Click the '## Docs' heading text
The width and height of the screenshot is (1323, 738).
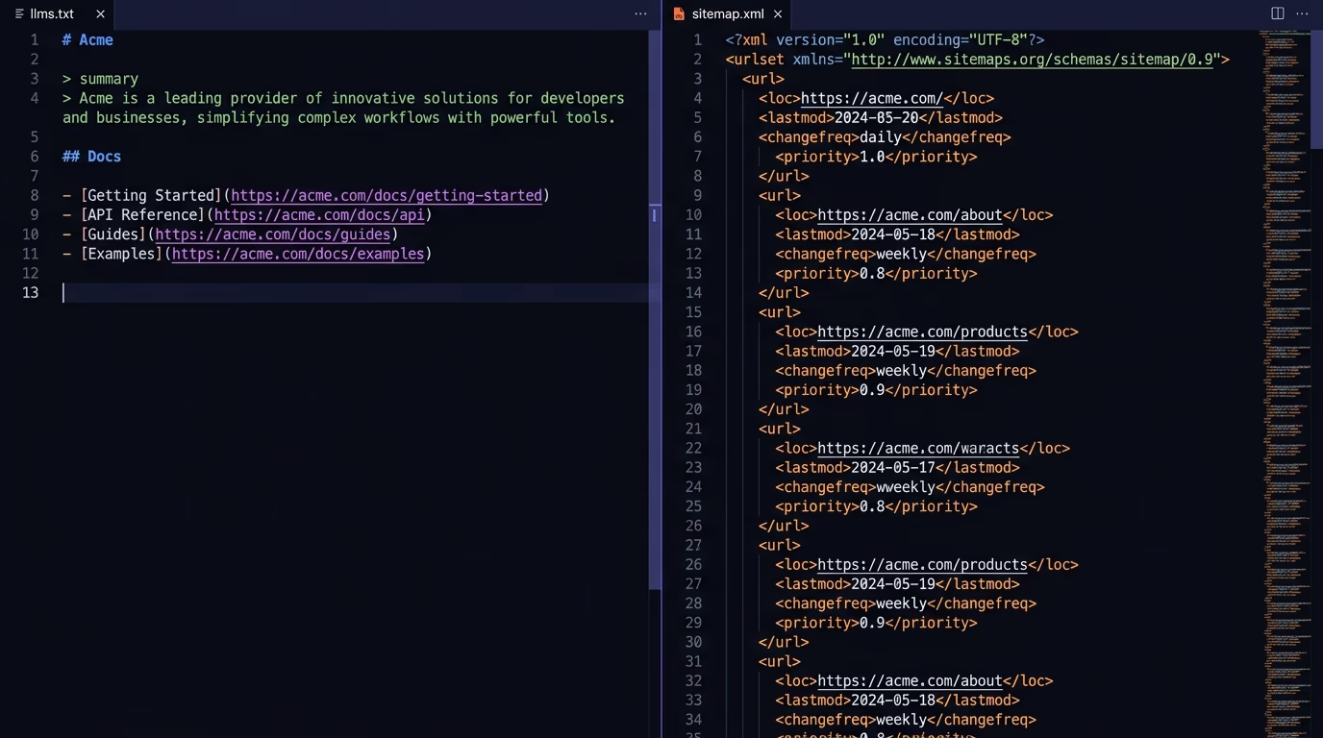[91, 156]
